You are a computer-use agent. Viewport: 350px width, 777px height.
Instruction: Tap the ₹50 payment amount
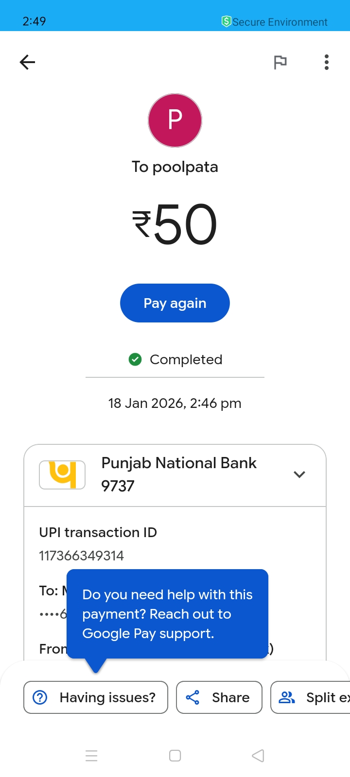click(x=175, y=224)
